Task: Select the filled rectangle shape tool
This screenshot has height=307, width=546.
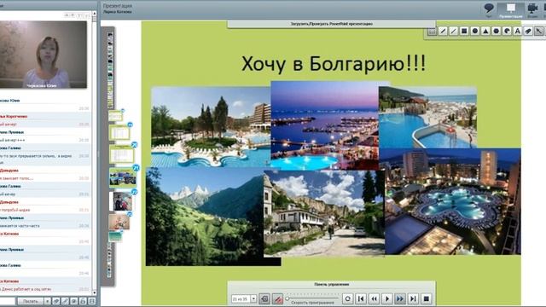Action: 464,32
